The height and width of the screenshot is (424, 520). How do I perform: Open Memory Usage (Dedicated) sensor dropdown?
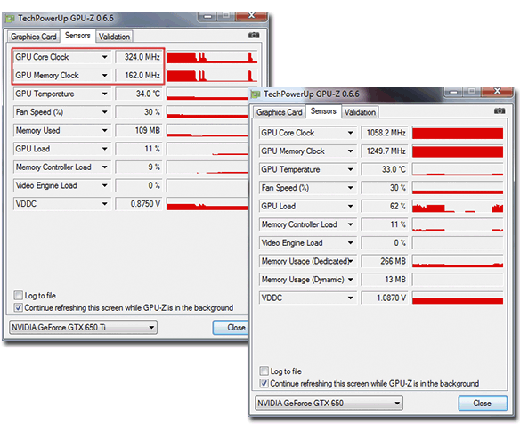pos(350,261)
